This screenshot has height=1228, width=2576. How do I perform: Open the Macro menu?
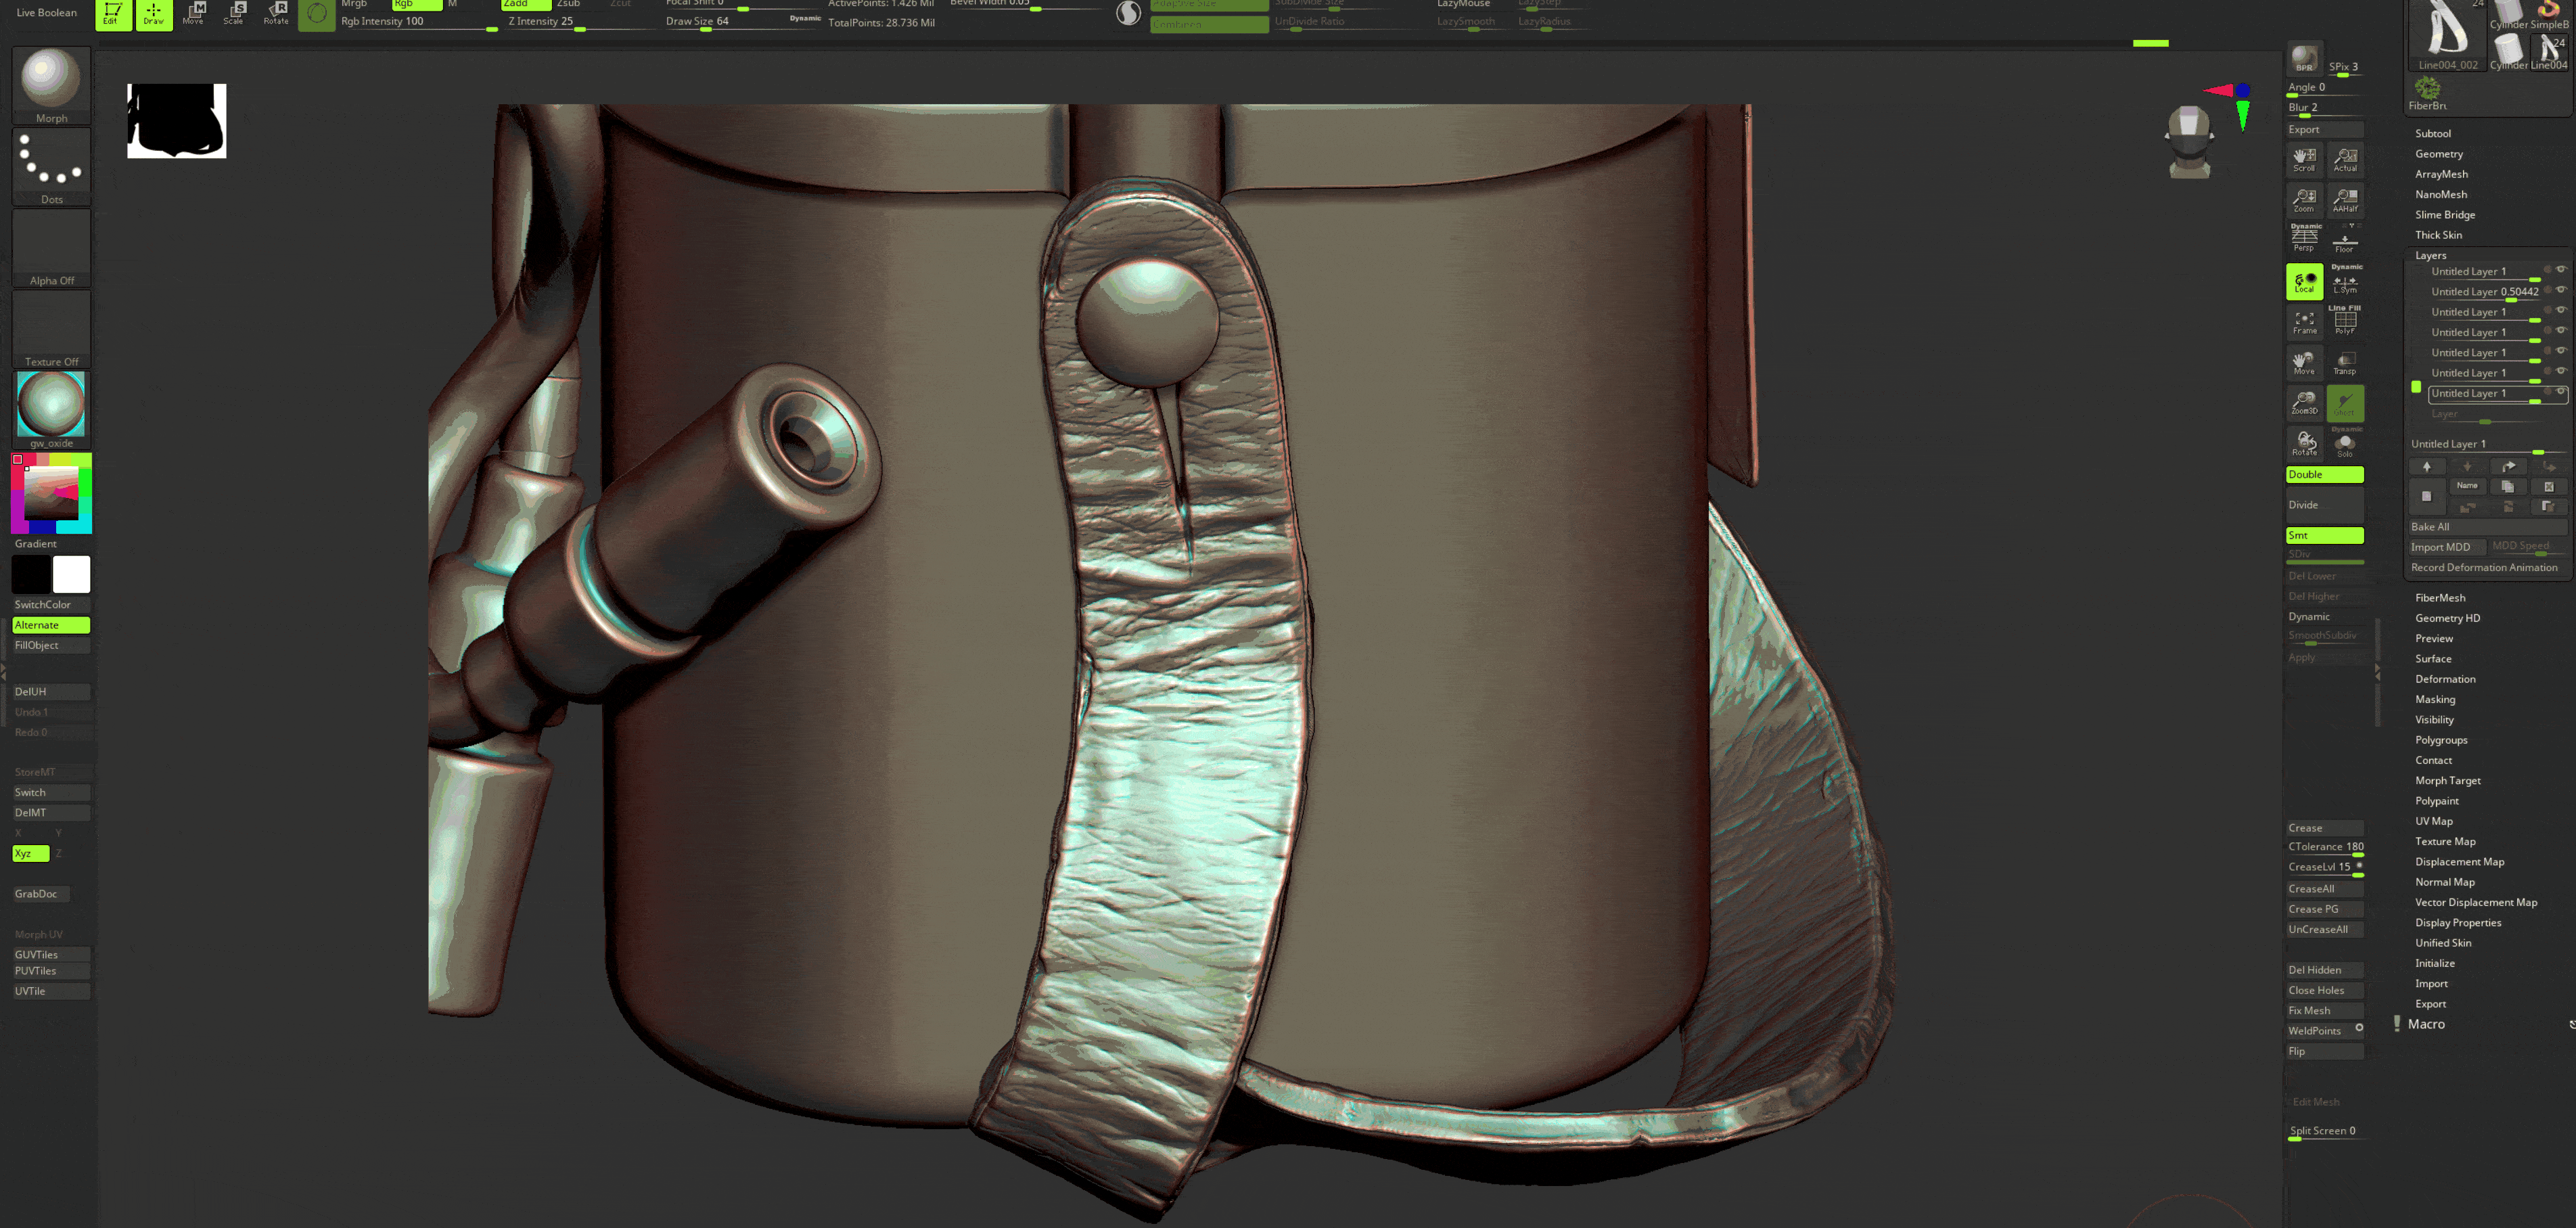click(x=2426, y=1023)
